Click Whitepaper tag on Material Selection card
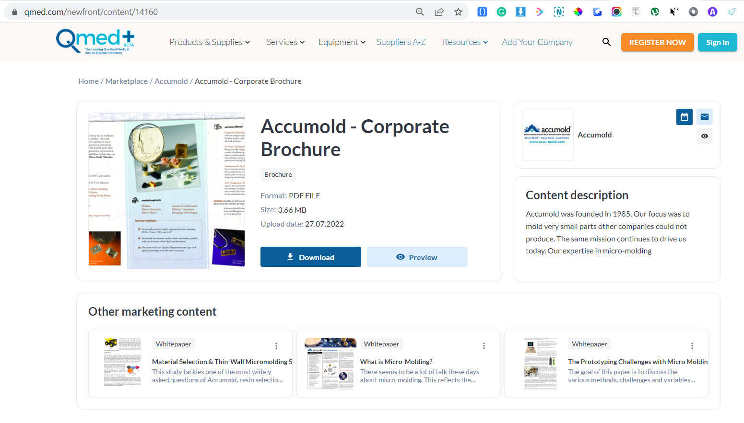This screenshot has height=423, width=744. pyautogui.click(x=174, y=344)
